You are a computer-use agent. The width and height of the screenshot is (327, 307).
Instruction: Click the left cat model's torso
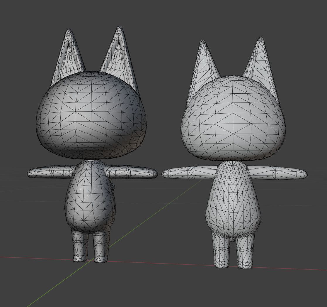coord(90,196)
